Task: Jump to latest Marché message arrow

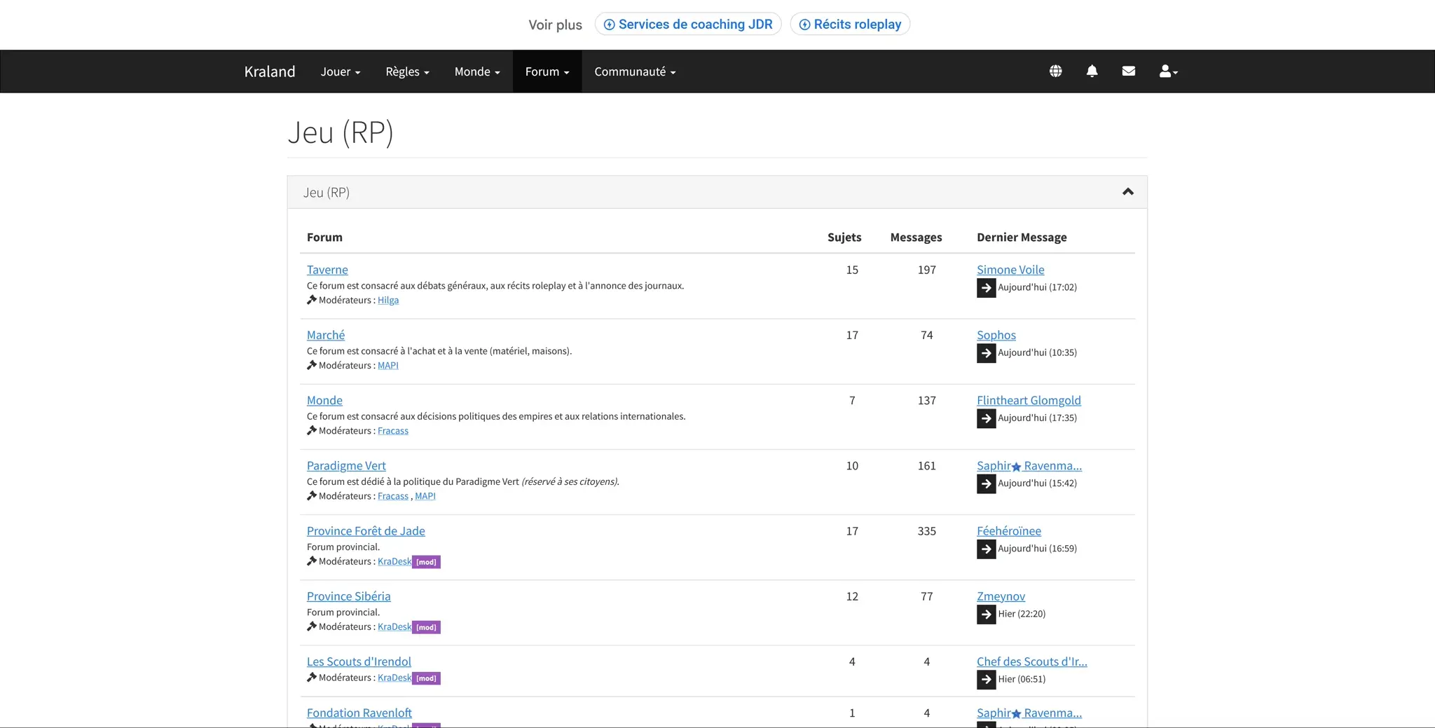Action: pyautogui.click(x=986, y=353)
